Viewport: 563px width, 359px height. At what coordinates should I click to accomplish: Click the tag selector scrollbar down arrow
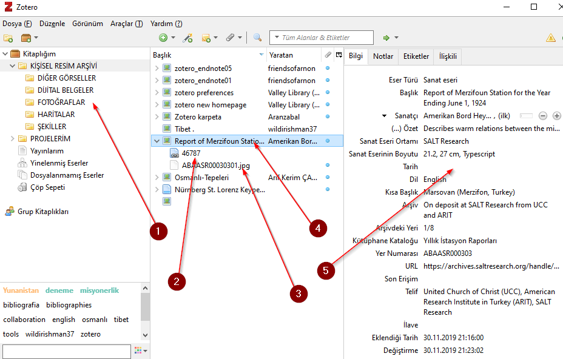[145, 335]
